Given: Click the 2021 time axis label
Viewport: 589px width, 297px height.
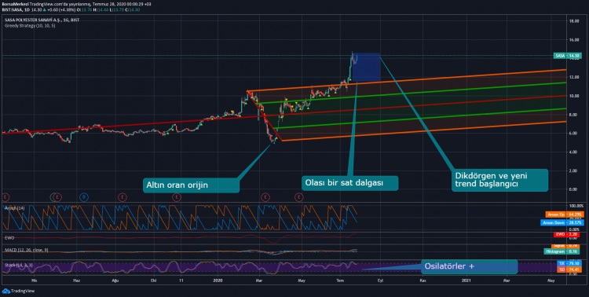Looking at the screenshot, I should click(466, 280).
